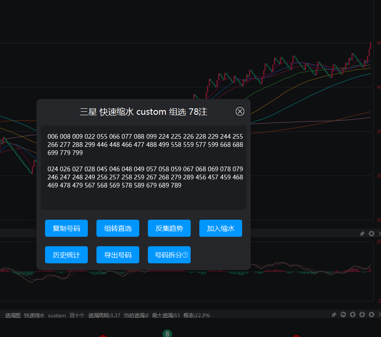Click the 遗漏图 label in status bar
Image resolution: width=381 pixels, height=337 pixels.
(12, 316)
